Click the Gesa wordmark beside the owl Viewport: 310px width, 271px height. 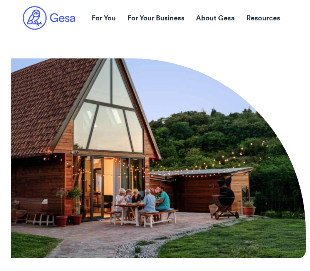62,18
